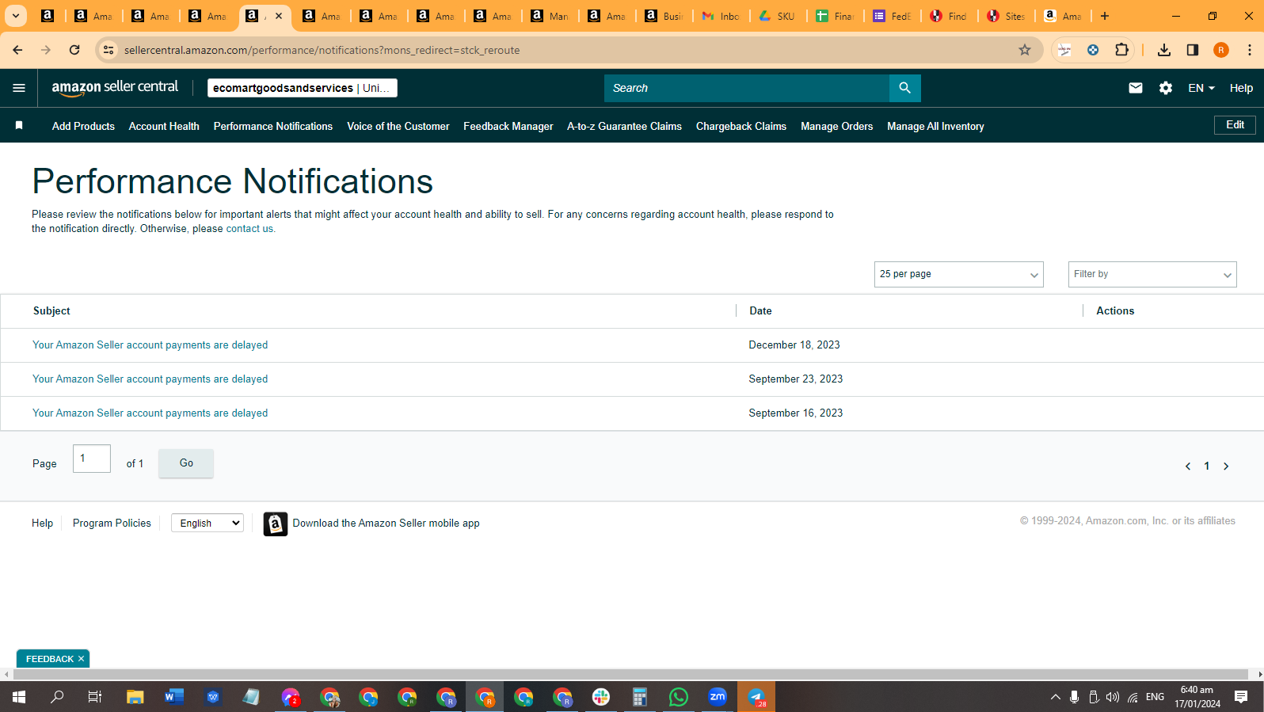Open Manage Orders menu item
The image size is (1264, 712).
pos(836,126)
